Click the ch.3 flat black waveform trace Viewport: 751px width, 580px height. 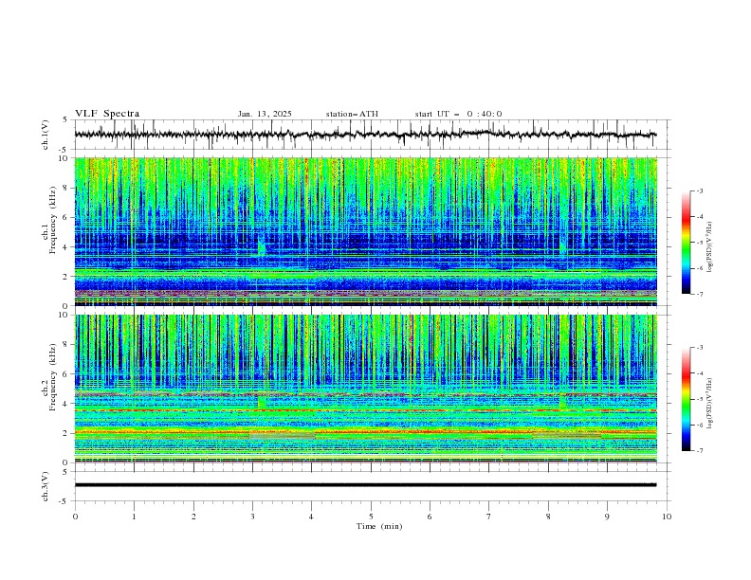[x=365, y=485]
